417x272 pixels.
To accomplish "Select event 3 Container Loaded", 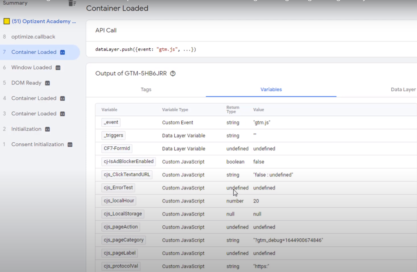I will click(34, 114).
